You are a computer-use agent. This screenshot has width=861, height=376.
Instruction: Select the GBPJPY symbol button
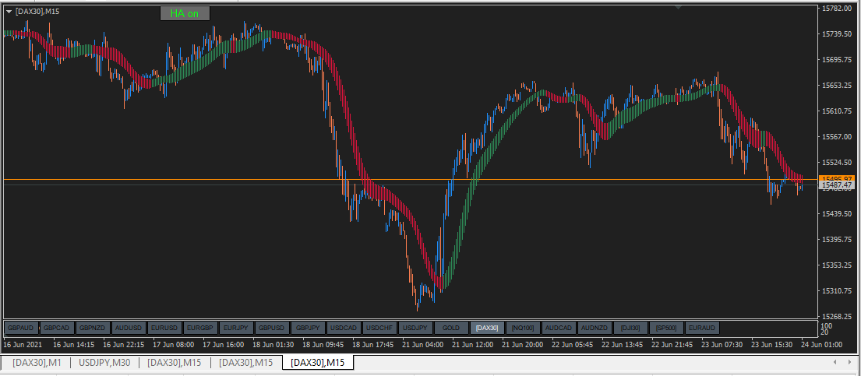(x=308, y=329)
